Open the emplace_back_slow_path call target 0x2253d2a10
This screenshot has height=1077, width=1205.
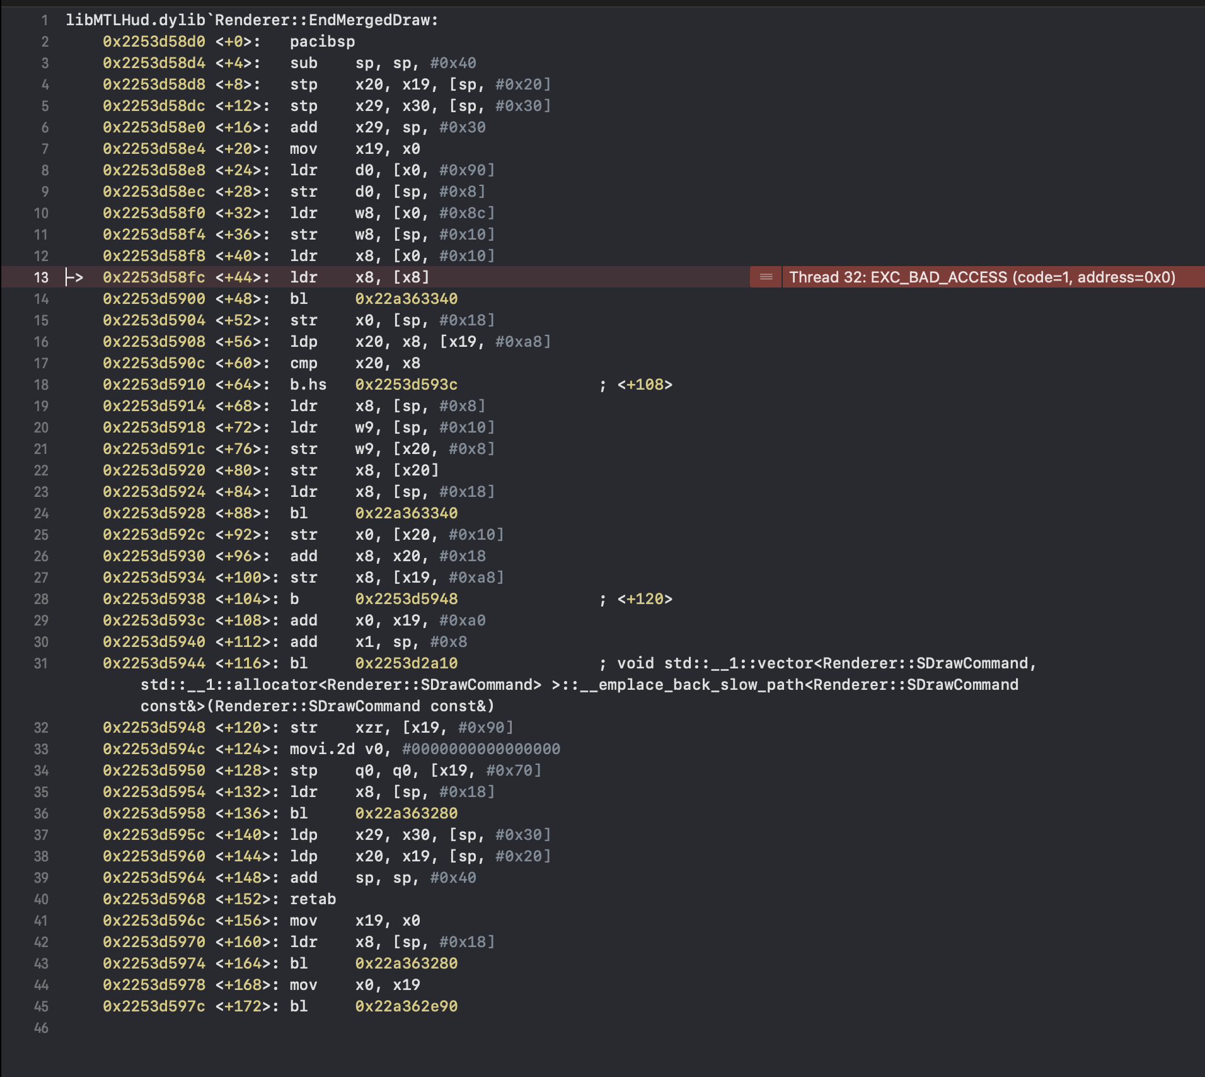pyautogui.click(x=406, y=663)
